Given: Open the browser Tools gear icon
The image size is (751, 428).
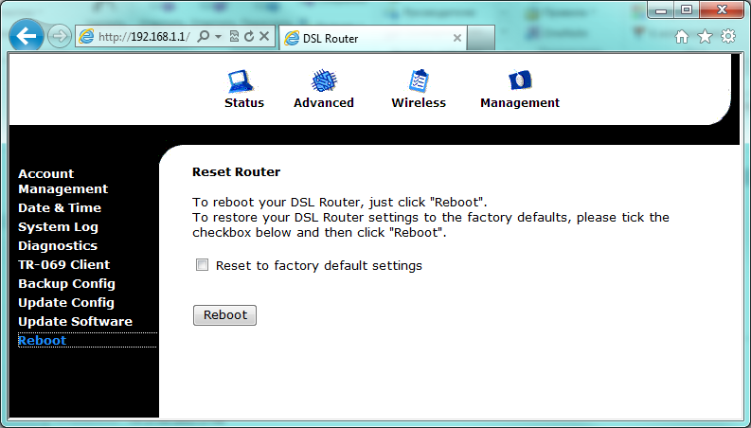Looking at the screenshot, I should point(727,37).
